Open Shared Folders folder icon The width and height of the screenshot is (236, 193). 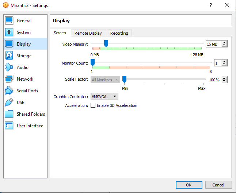tap(9, 114)
